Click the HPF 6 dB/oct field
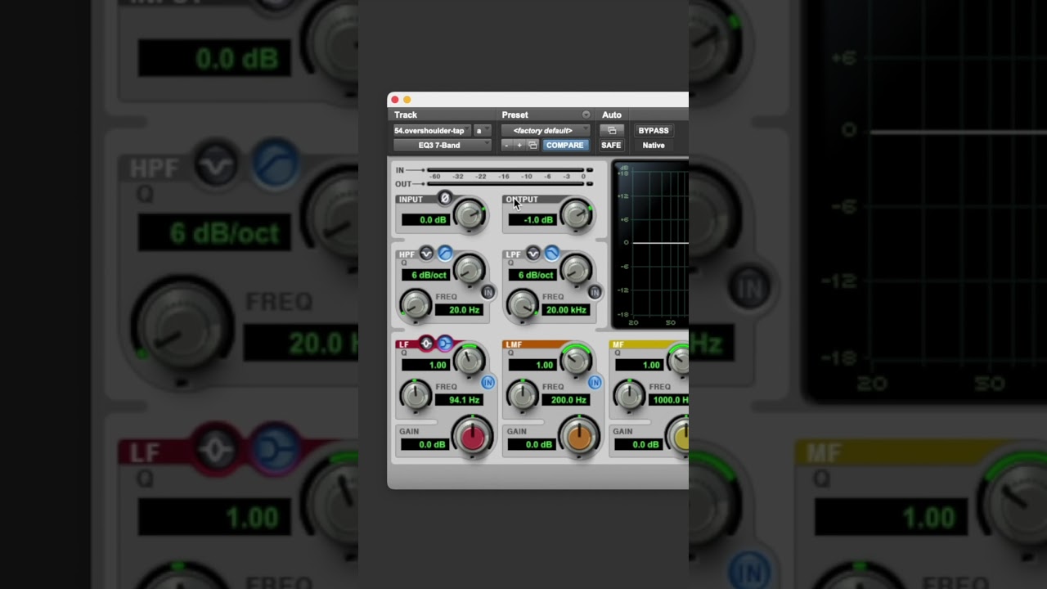Viewport: 1047px width, 589px height. click(425, 275)
